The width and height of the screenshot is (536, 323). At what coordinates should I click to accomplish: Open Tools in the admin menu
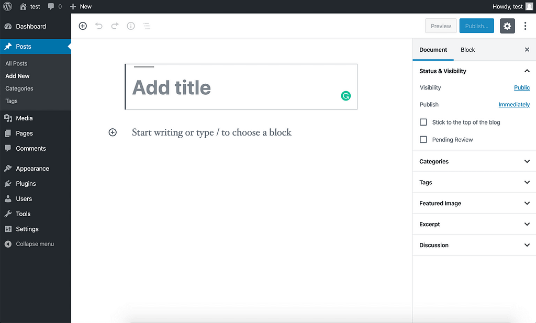click(x=36, y=214)
